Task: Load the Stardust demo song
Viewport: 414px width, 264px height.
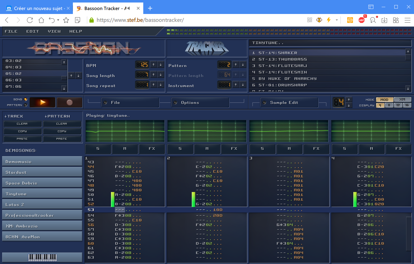Action: tap(42, 172)
